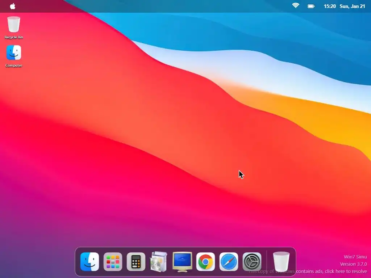
Task: Launch Safari from the dock
Action: 229,262
